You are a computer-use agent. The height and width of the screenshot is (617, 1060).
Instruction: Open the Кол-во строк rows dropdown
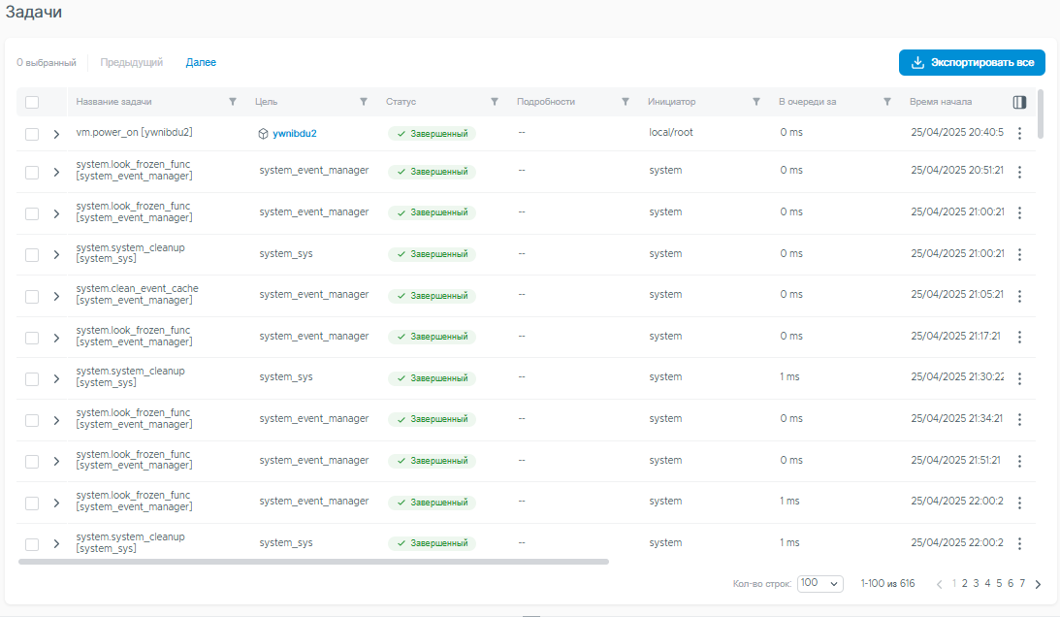coord(820,583)
